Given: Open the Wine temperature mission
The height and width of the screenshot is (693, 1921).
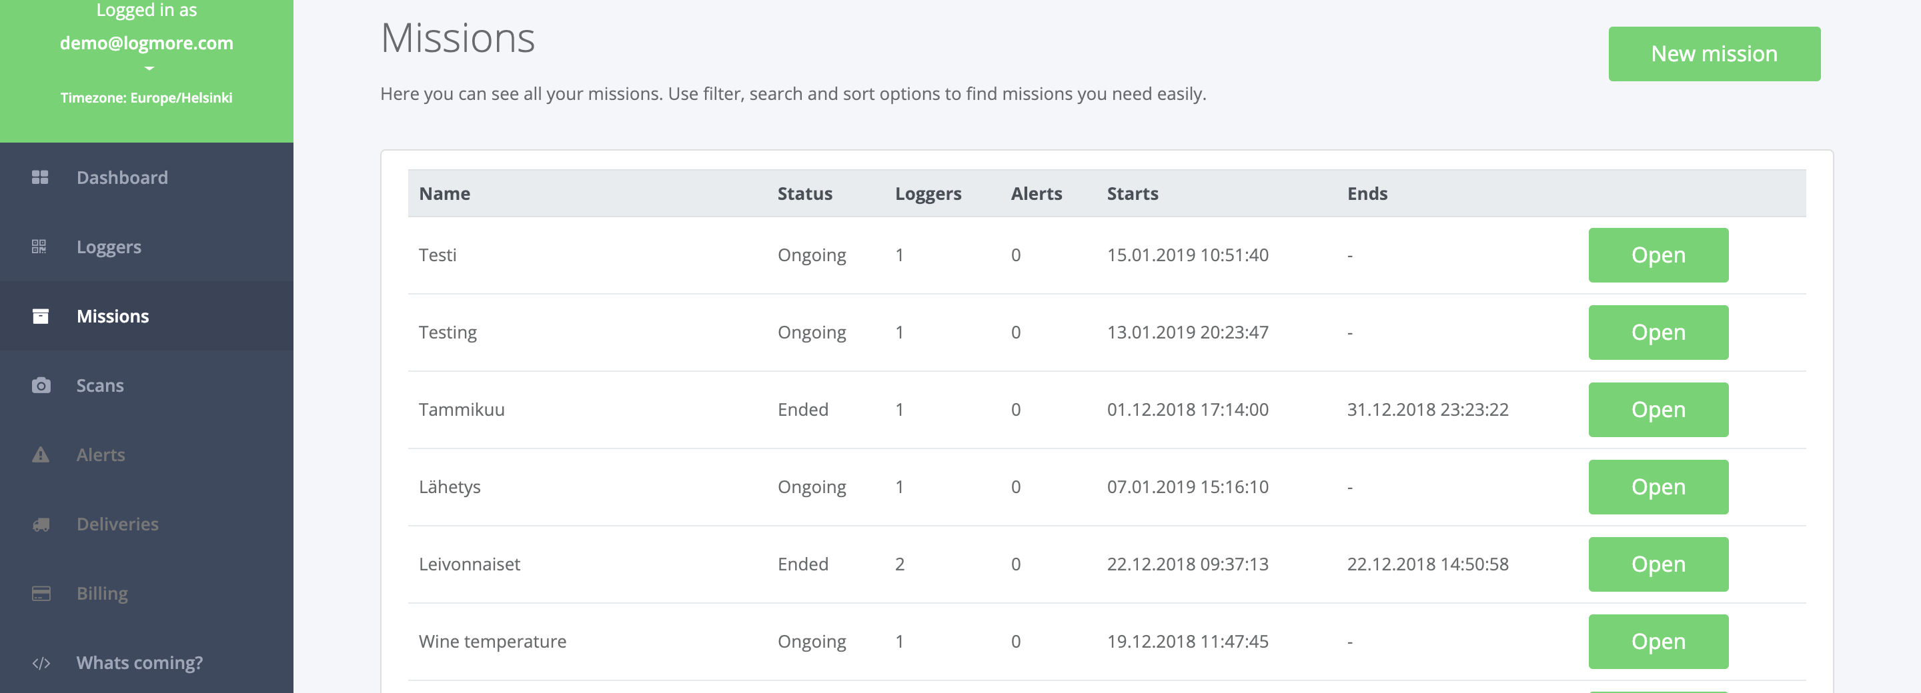Looking at the screenshot, I should (1658, 642).
